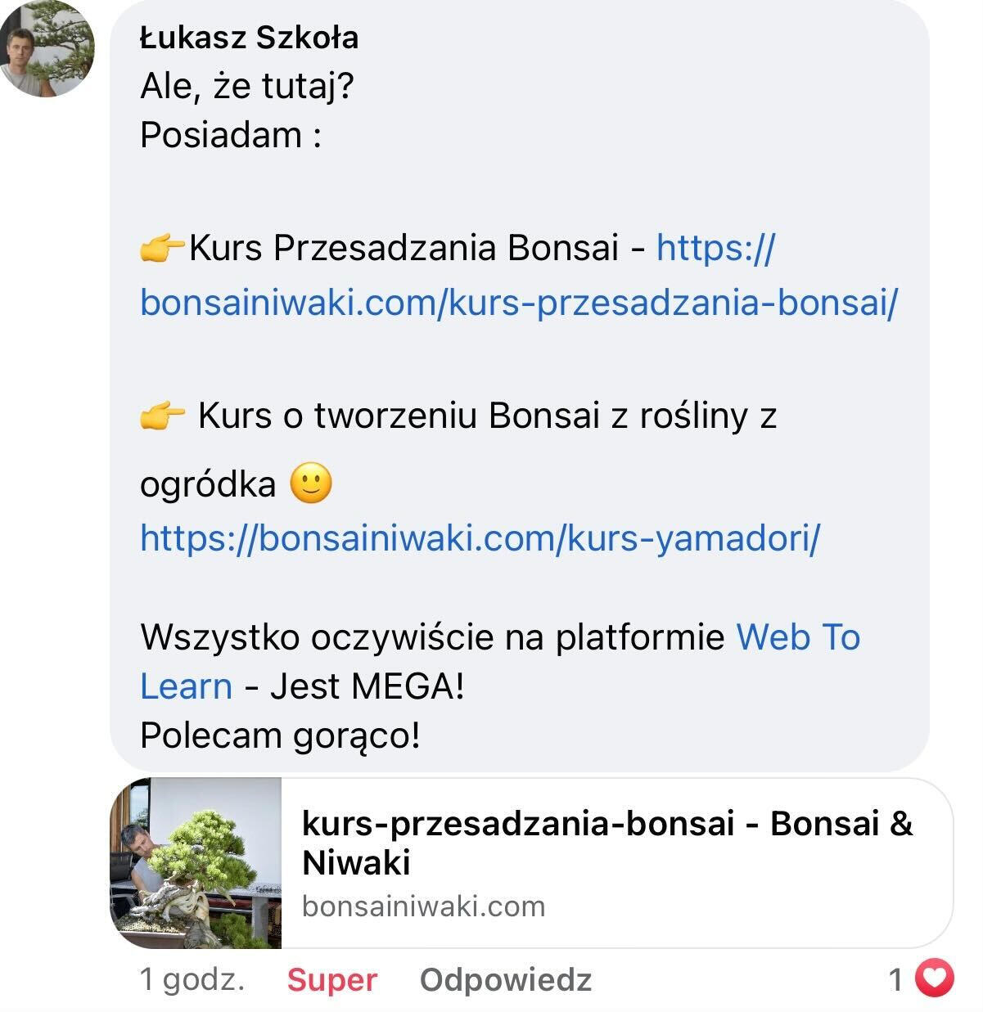Click the "Posiadam :" text line
Viewport: 983px width, 1012px height.
tap(230, 135)
